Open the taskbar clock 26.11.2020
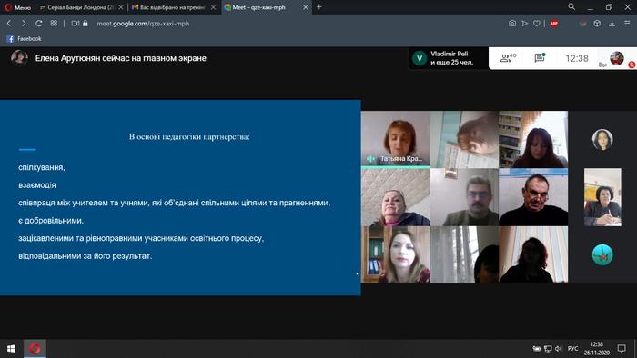 pos(597,349)
